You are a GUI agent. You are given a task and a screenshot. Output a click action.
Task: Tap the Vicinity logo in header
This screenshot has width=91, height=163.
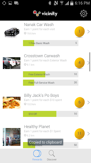pyautogui.click(x=45, y=13)
